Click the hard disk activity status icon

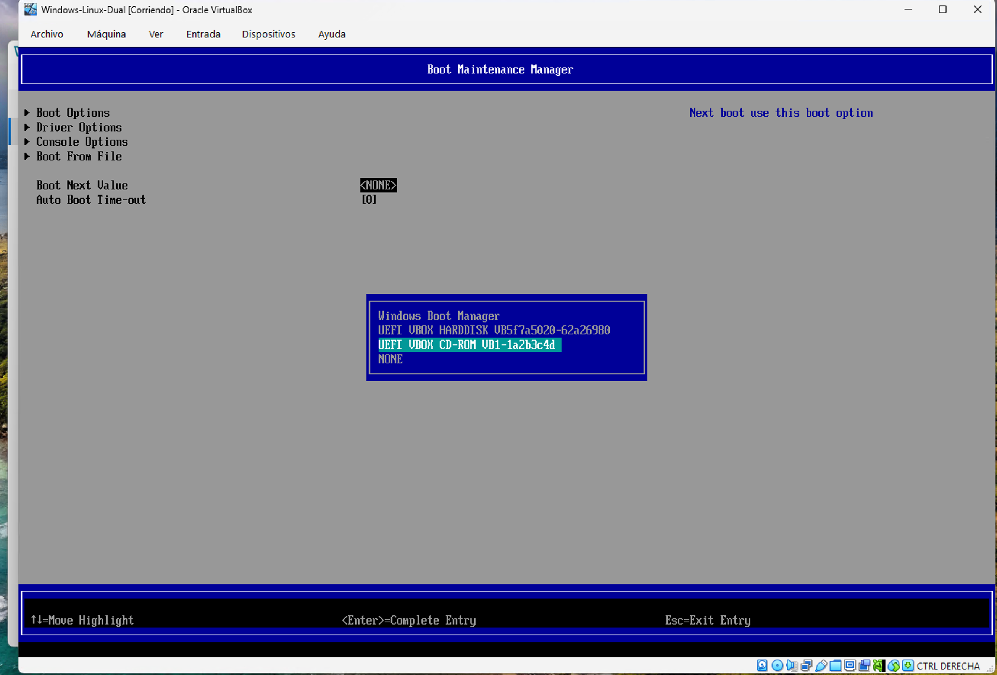pyautogui.click(x=762, y=665)
